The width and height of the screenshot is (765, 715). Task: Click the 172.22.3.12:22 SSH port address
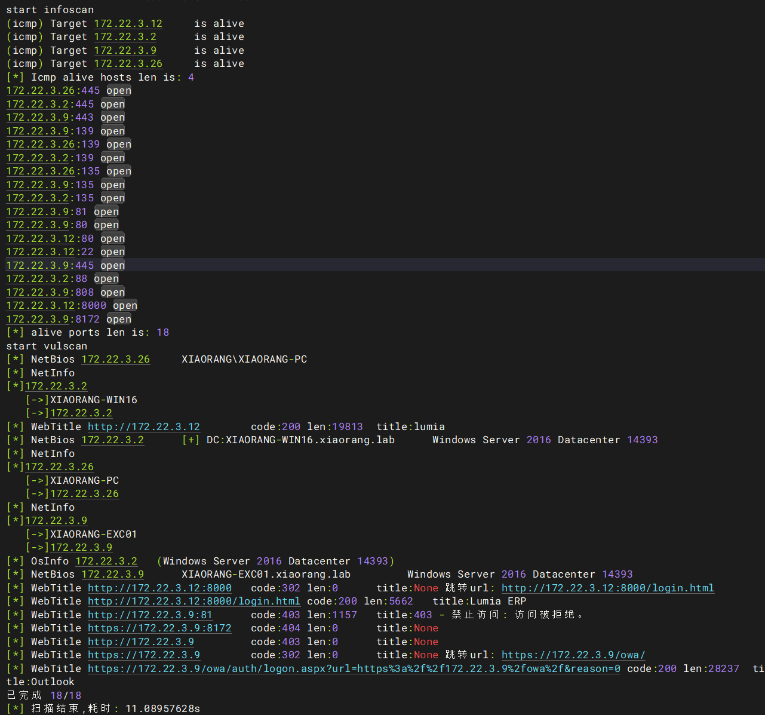[x=40, y=251]
